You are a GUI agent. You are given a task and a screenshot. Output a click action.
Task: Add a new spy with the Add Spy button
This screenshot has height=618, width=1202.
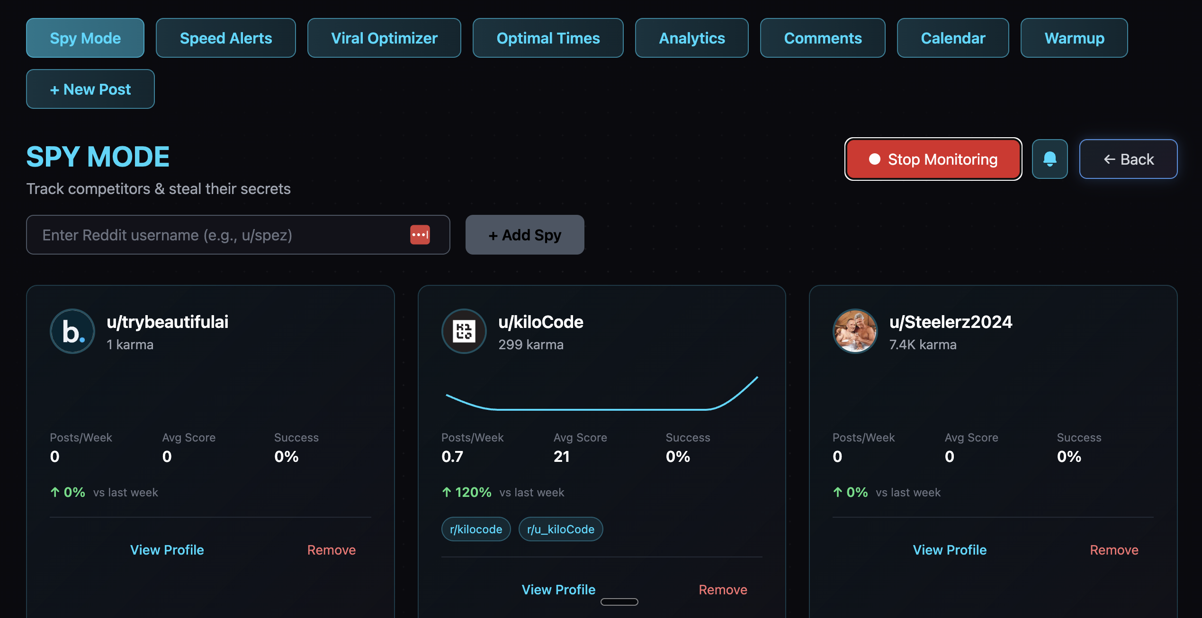[x=525, y=234]
